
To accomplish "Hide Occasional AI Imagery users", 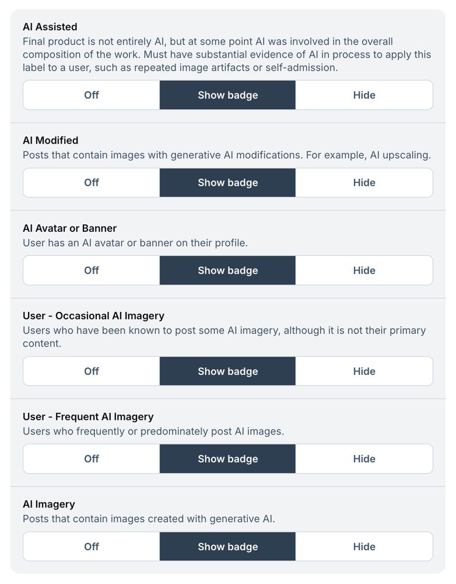I will 364,371.
